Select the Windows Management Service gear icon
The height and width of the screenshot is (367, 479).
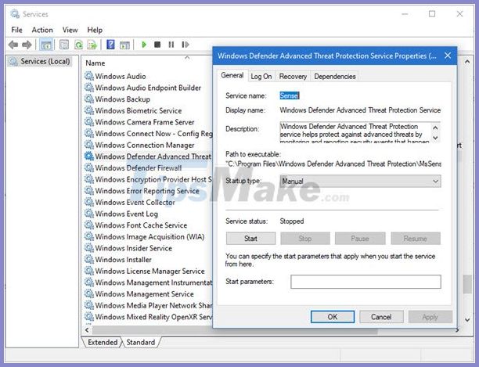click(89, 293)
